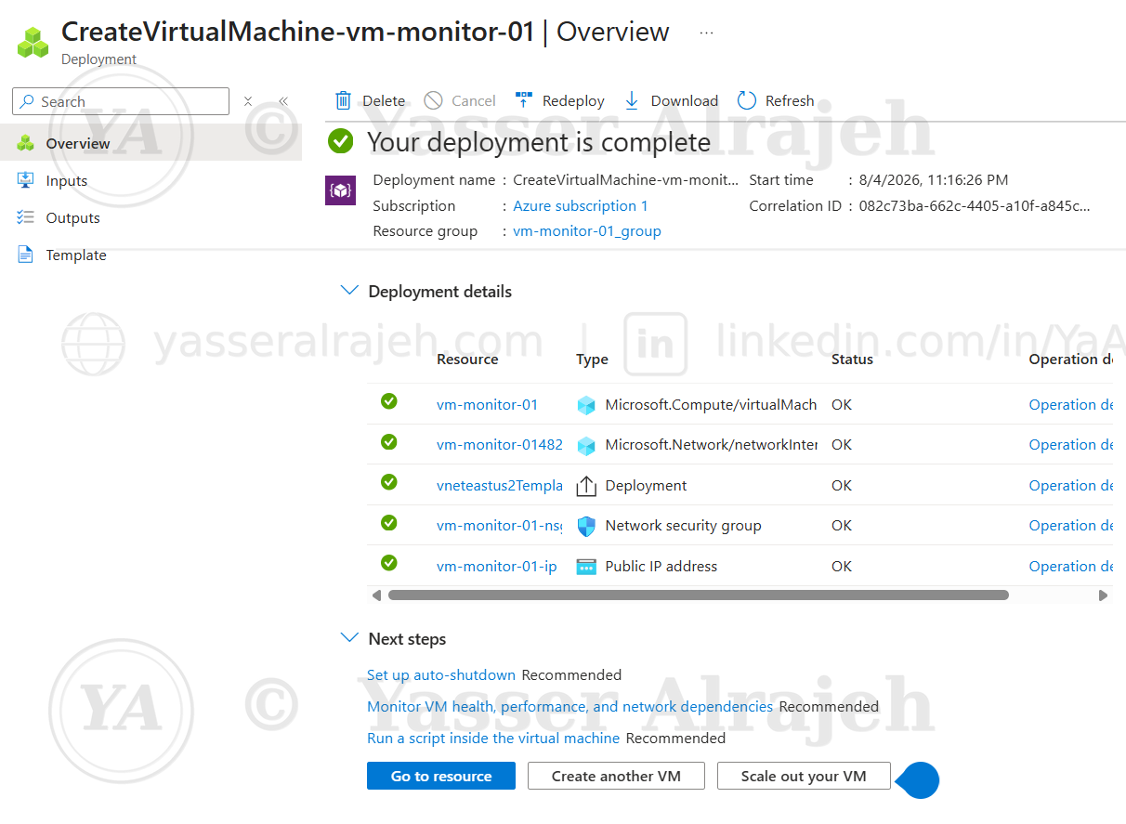Collapse the sidebar with double chevron
This screenshot has height=824, width=1126.
click(x=283, y=101)
